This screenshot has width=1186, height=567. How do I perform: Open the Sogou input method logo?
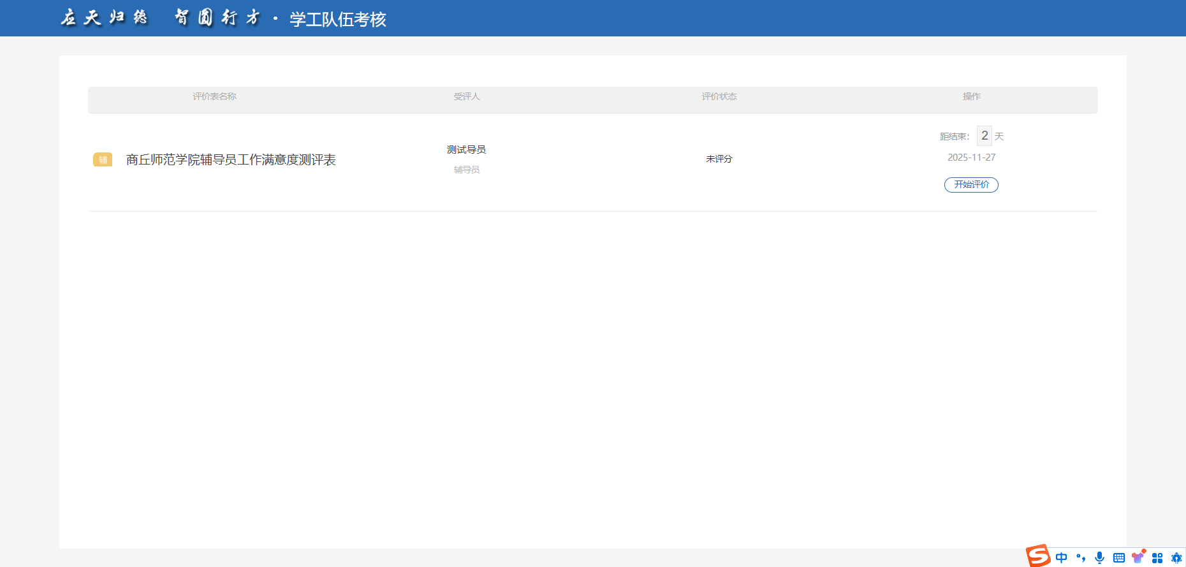click(x=1038, y=556)
